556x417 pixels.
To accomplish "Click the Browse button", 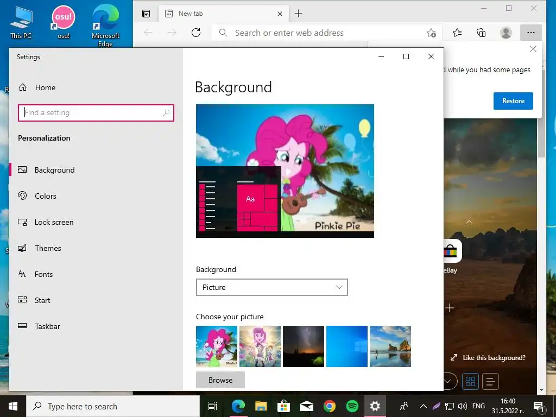I will 220,380.
